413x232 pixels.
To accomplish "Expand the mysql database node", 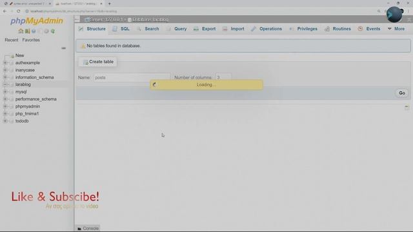I will pyautogui.click(x=5, y=92).
